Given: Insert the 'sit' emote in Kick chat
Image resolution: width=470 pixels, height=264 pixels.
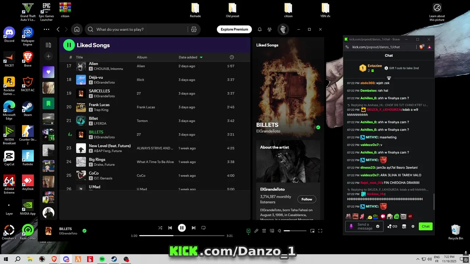Looking at the screenshot, I should pyautogui.click(x=410, y=216).
